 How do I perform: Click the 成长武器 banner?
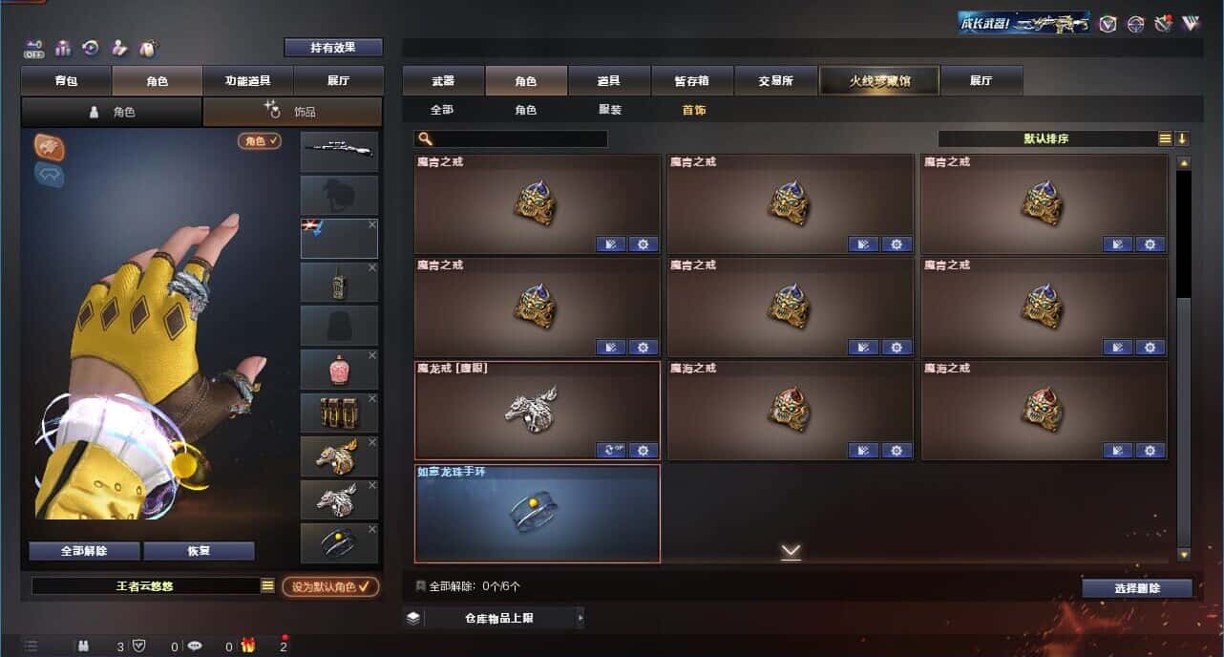click(x=1024, y=23)
